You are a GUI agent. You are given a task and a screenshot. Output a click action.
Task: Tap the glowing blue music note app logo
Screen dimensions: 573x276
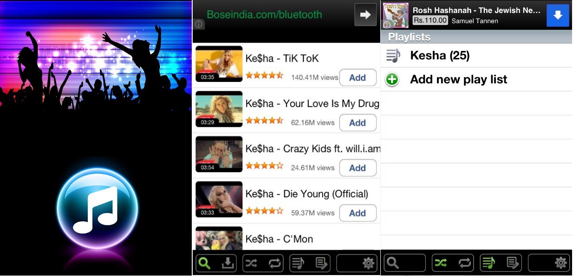[x=97, y=208]
